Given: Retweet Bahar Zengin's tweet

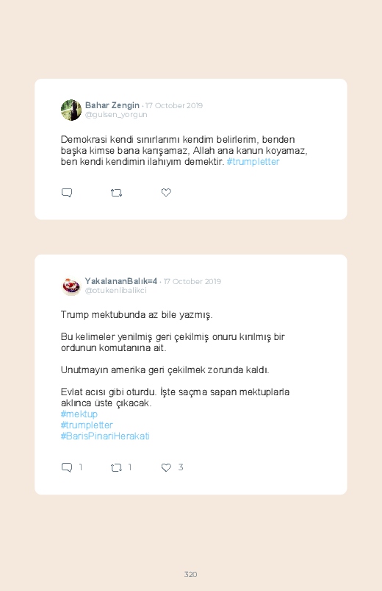Looking at the screenshot, I should (116, 193).
